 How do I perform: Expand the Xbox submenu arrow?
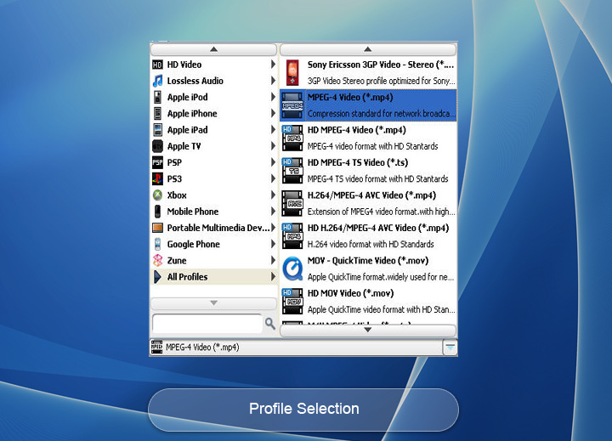[273, 195]
